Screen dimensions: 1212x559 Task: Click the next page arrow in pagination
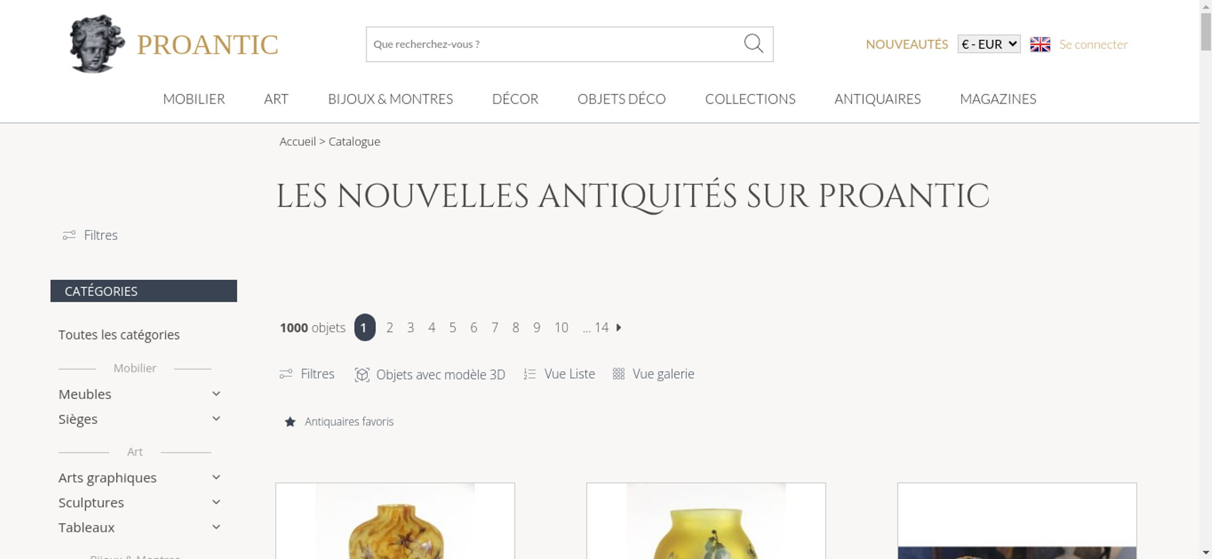pyautogui.click(x=619, y=328)
